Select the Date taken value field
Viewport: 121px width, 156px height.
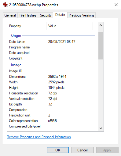[62, 42]
